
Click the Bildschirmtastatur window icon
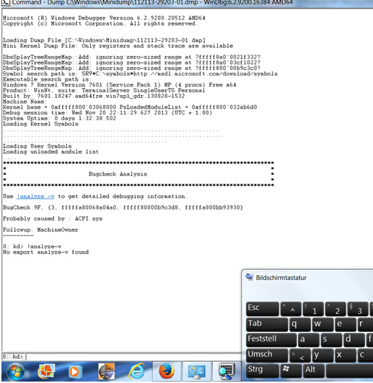tap(250, 277)
